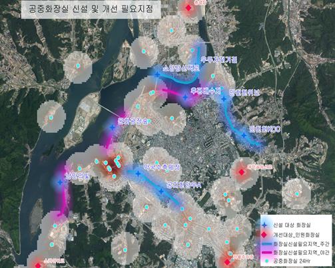Click the blue star marker at 공지천 label
The height and width of the screenshot is (268, 335).
click(x=161, y=192)
